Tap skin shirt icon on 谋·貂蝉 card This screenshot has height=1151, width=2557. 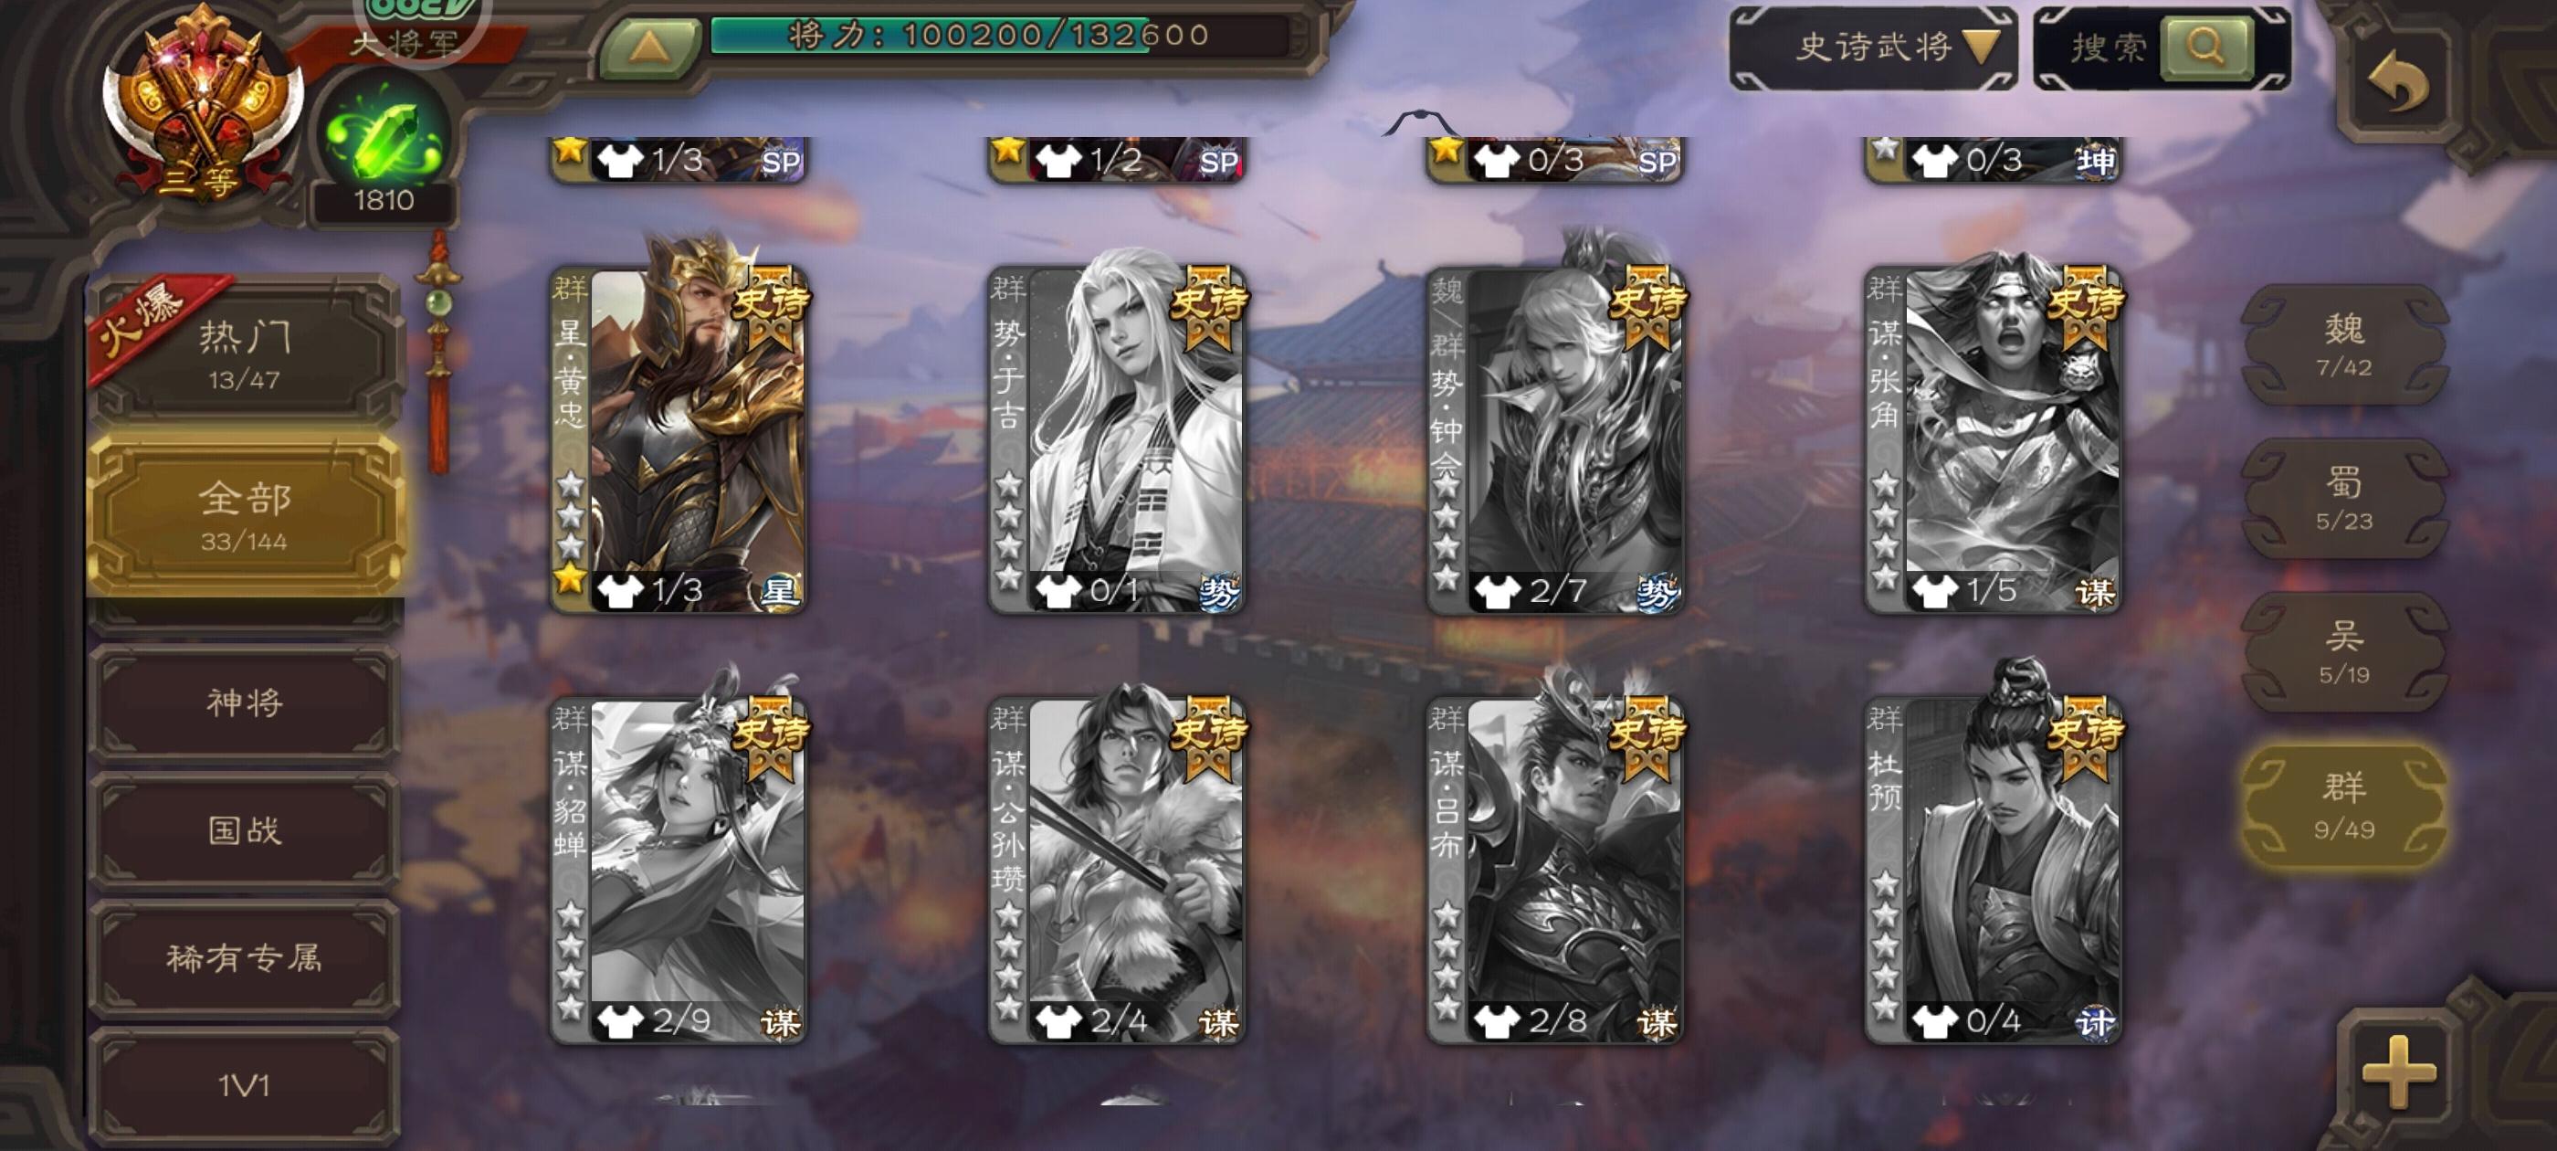(620, 1021)
